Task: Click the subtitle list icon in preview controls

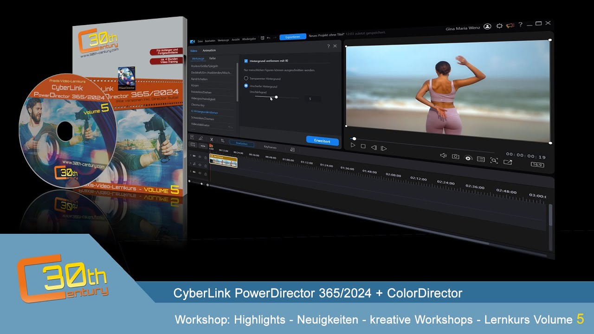Action: click(x=481, y=159)
